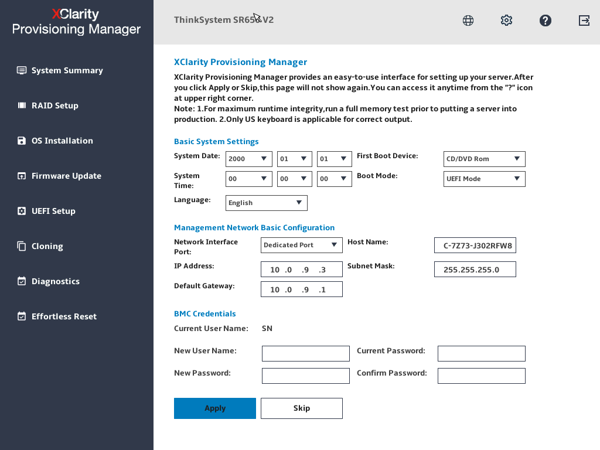Focus the Host Name field

click(475, 246)
